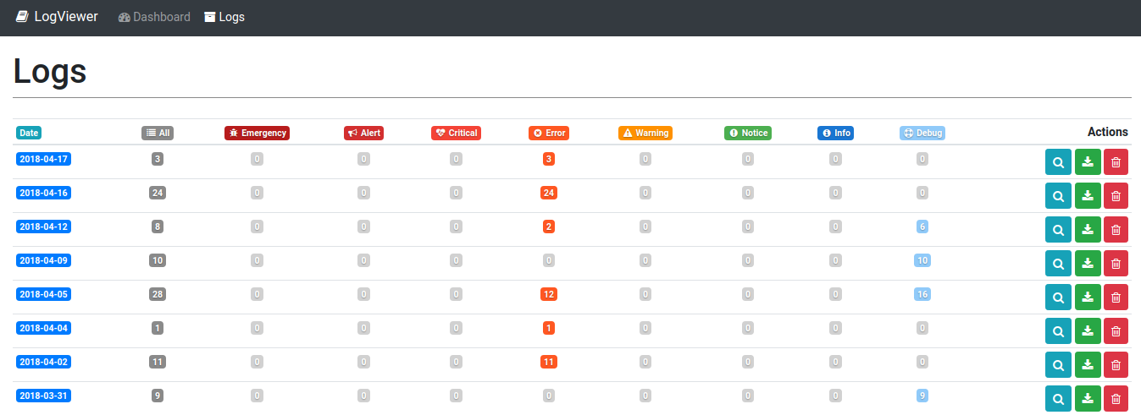Open the 2018-04-16 date link
The image size is (1141, 415).
[x=43, y=193]
